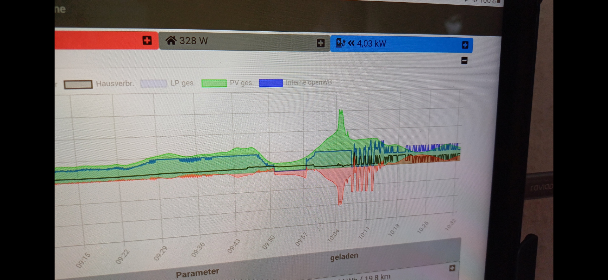Image resolution: width=608 pixels, height=280 pixels.
Task: Click the 328 W power reading
Action: click(x=194, y=41)
